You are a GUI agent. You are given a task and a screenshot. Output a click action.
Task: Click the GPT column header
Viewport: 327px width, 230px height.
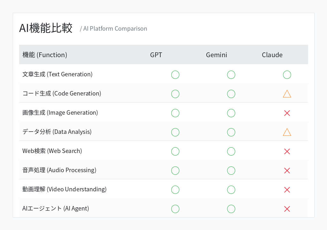pos(156,55)
